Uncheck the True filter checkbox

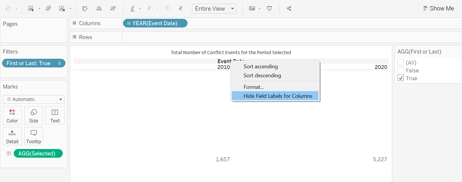[x=401, y=78]
